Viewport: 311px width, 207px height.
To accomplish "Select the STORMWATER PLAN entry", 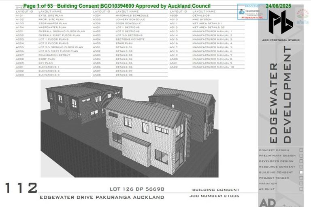I will [53, 23].
